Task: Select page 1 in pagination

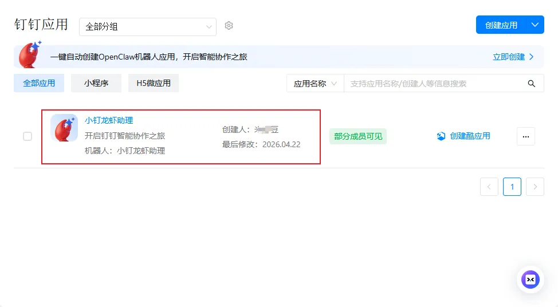Action: click(512, 187)
